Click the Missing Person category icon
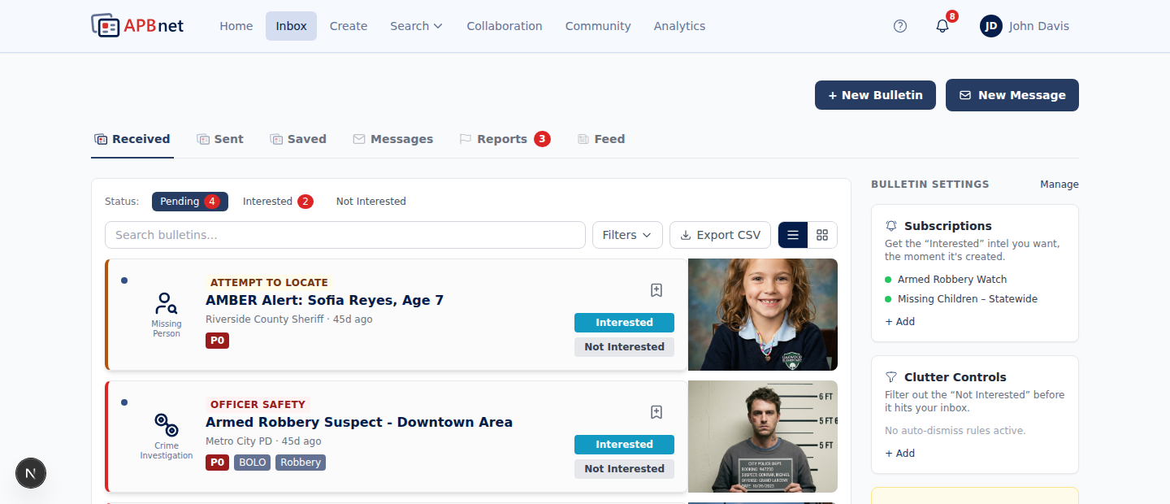 (x=167, y=304)
